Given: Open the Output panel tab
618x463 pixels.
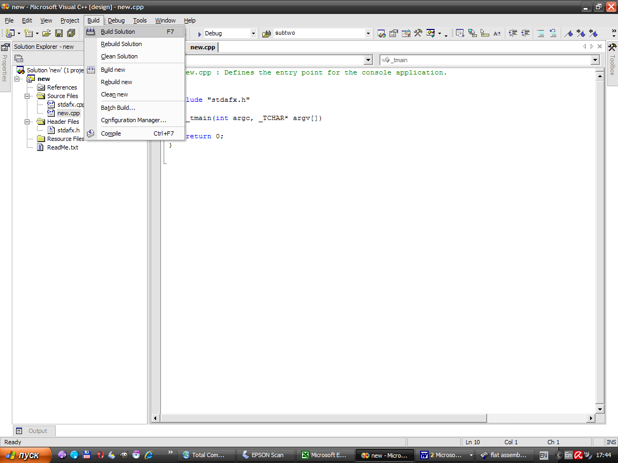Looking at the screenshot, I should [x=34, y=431].
